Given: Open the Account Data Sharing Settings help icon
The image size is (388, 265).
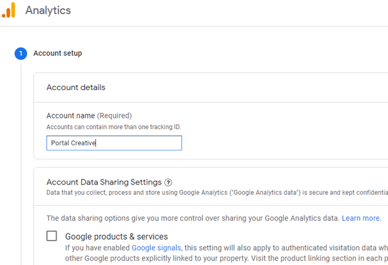Looking at the screenshot, I should point(168,183).
